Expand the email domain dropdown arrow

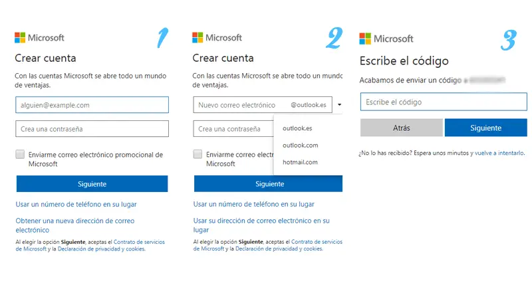click(339, 105)
